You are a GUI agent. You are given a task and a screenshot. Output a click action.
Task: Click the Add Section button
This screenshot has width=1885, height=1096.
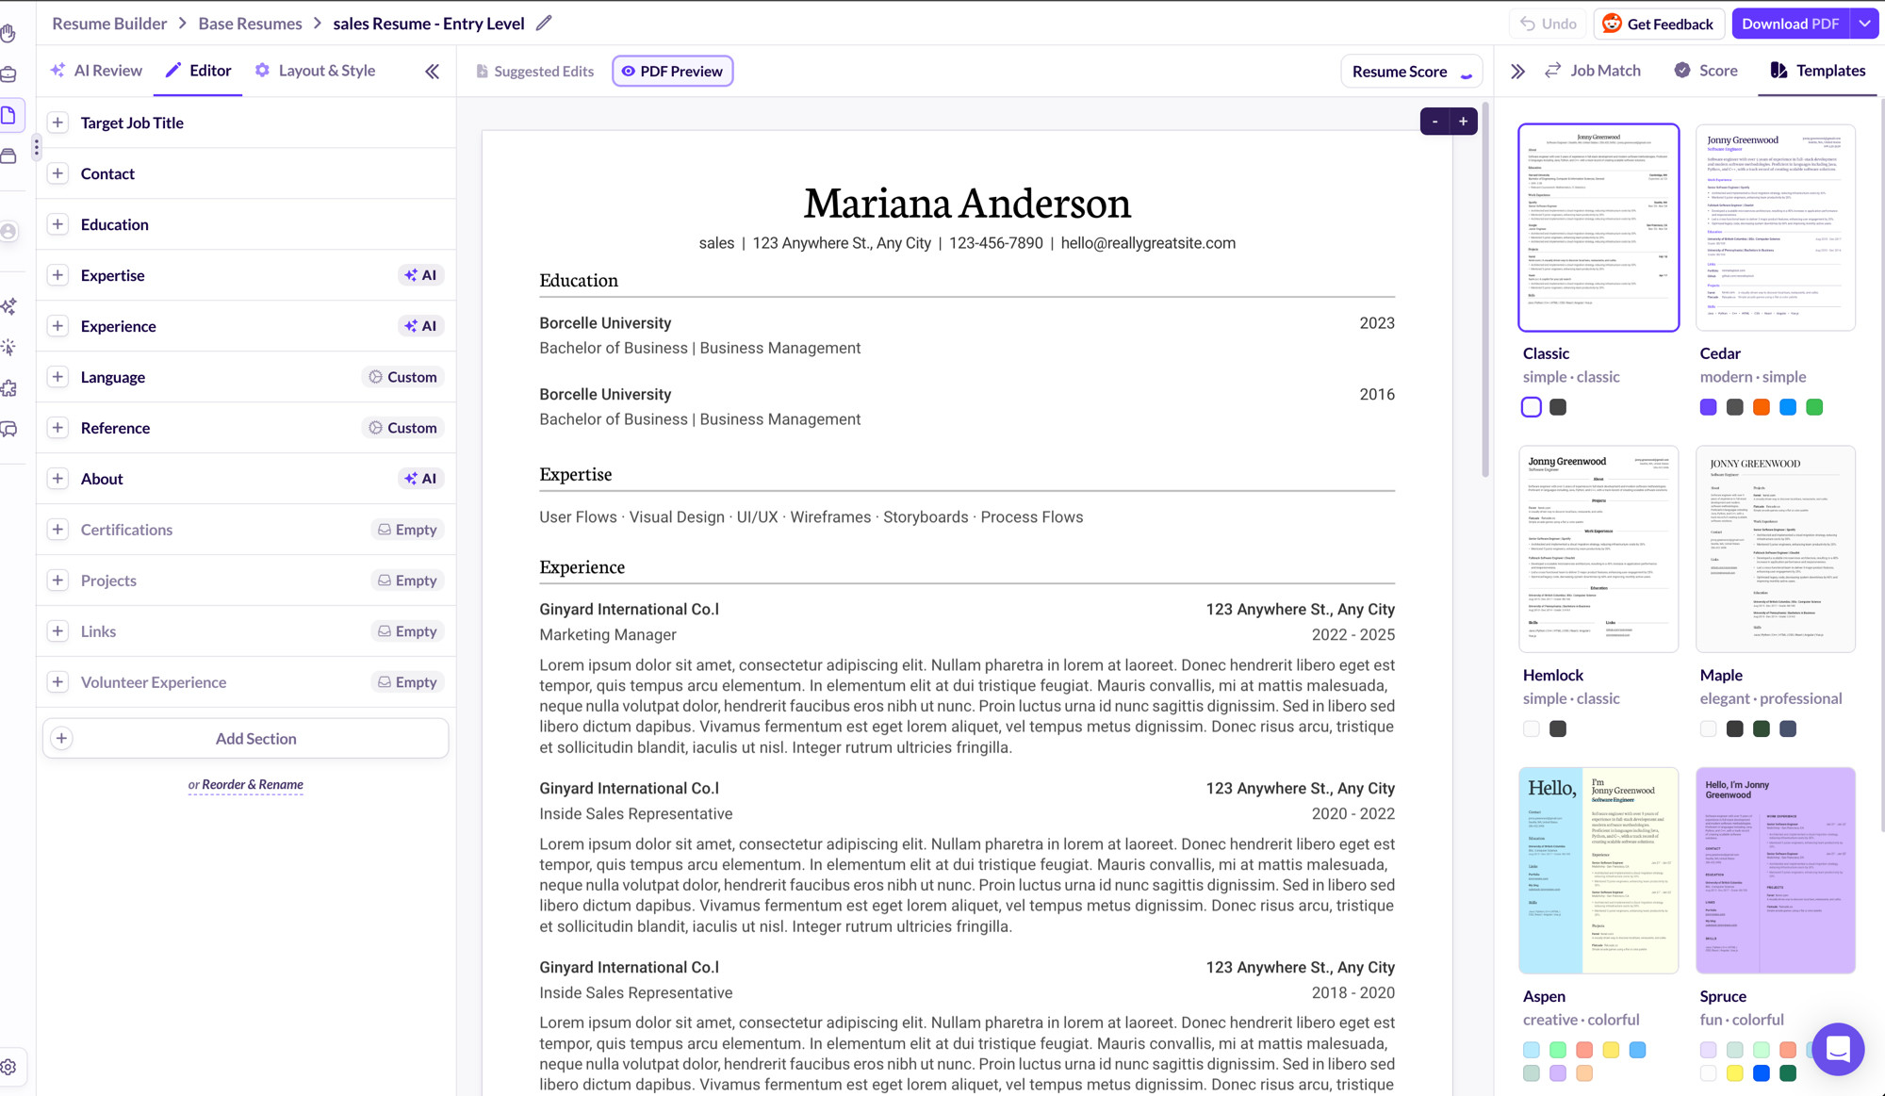[246, 739]
